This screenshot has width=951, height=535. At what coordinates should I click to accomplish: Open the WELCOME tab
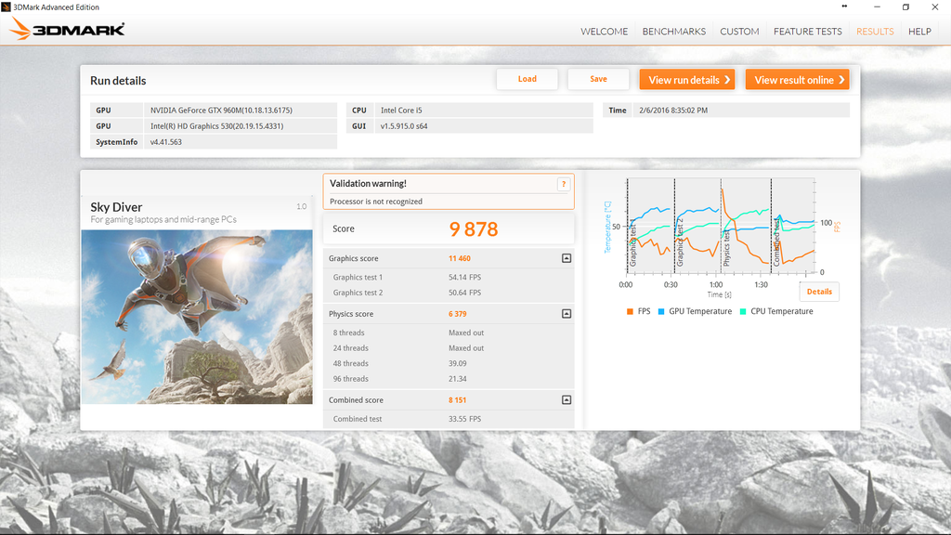tap(604, 32)
